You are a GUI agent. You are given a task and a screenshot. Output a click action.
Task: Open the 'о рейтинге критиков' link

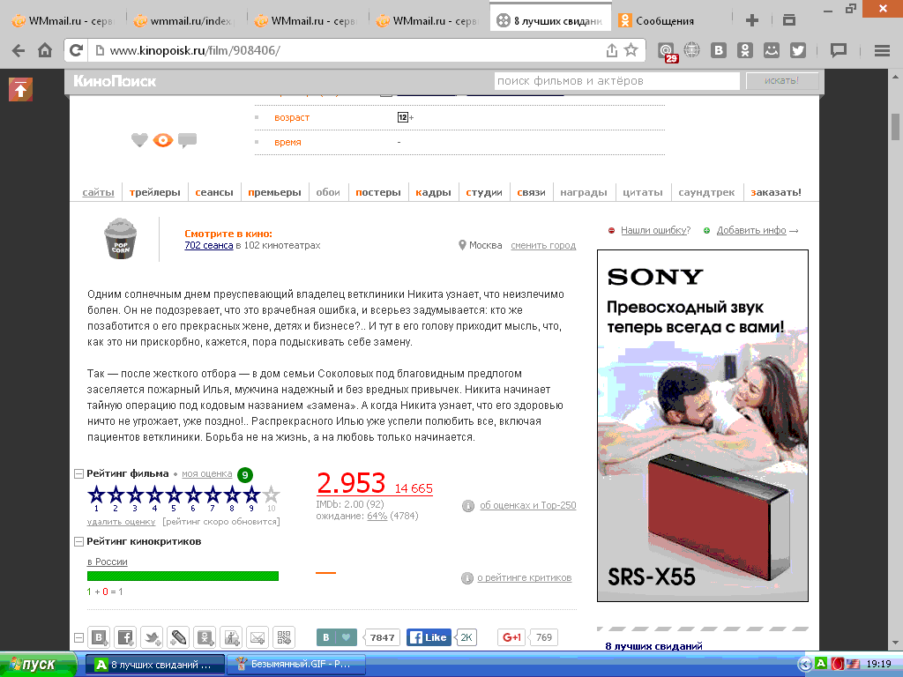tap(524, 578)
